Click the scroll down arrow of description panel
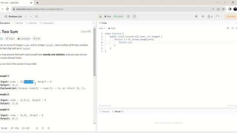Screen dimensions: 237x133 click(x=94, y=123)
